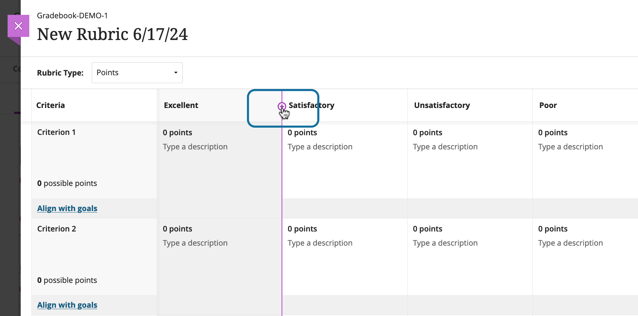Select the Unsatisfactory column header

tap(442, 105)
